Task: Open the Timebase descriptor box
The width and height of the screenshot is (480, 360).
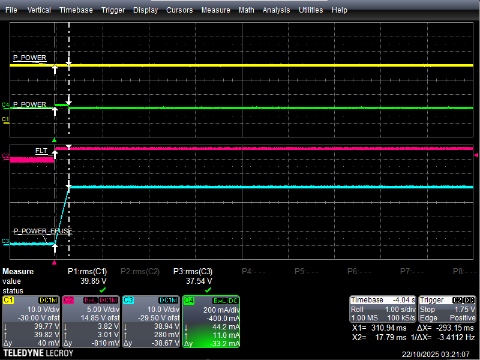Action: point(383,309)
